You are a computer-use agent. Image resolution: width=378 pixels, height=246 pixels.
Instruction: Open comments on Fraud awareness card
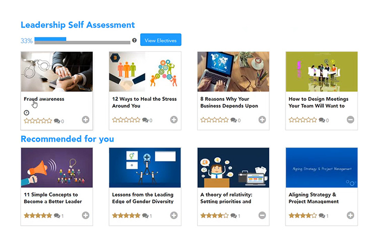click(x=59, y=121)
